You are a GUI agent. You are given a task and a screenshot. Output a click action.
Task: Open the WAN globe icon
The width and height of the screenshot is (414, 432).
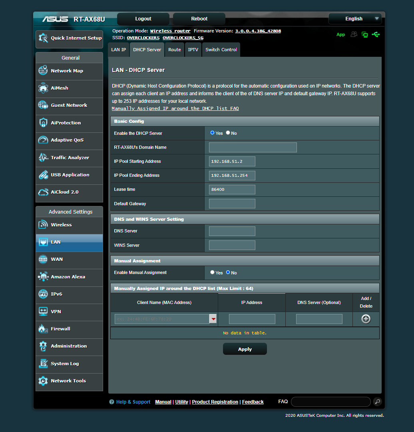click(43, 259)
